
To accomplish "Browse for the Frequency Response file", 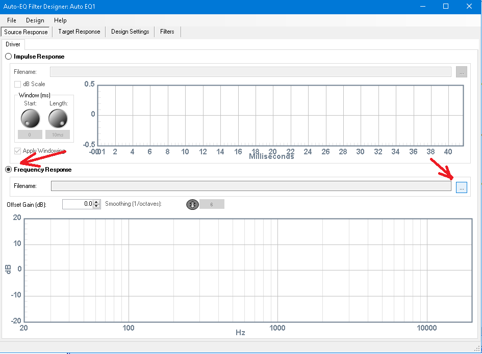I will (x=462, y=187).
